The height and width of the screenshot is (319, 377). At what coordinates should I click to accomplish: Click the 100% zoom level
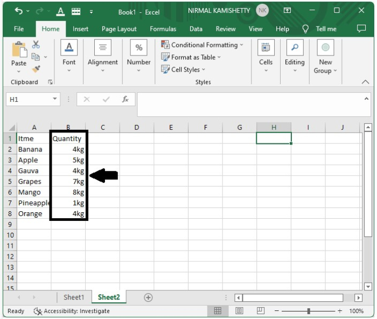coord(356,311)
